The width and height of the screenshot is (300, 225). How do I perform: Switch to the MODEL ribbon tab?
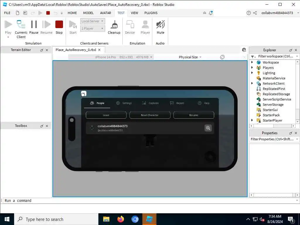88,13
